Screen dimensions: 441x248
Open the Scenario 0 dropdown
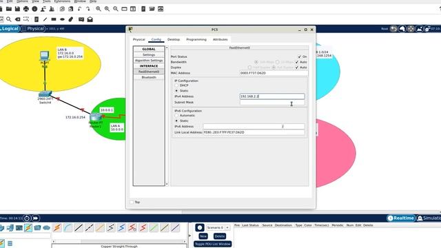click(218, 227)
